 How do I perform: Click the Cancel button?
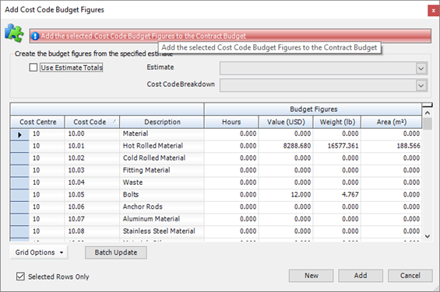(x=410, y=276)
